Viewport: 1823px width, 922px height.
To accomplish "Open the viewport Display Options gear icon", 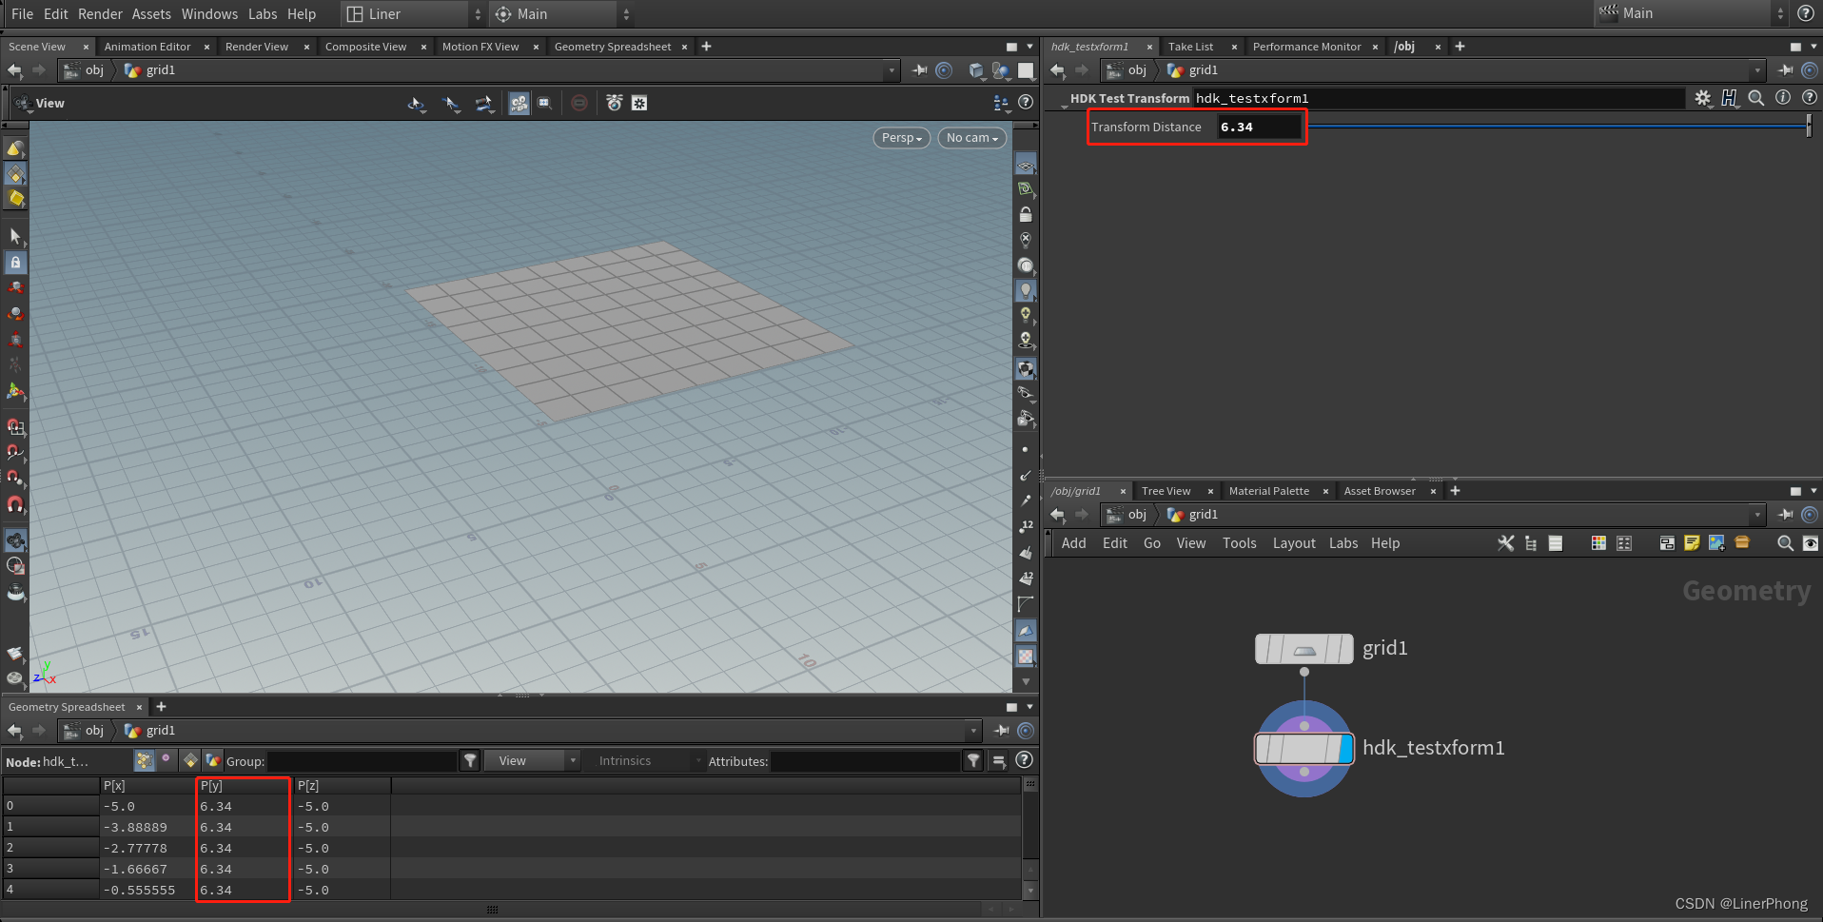I will pyautogui.click(x=638, y=103).
